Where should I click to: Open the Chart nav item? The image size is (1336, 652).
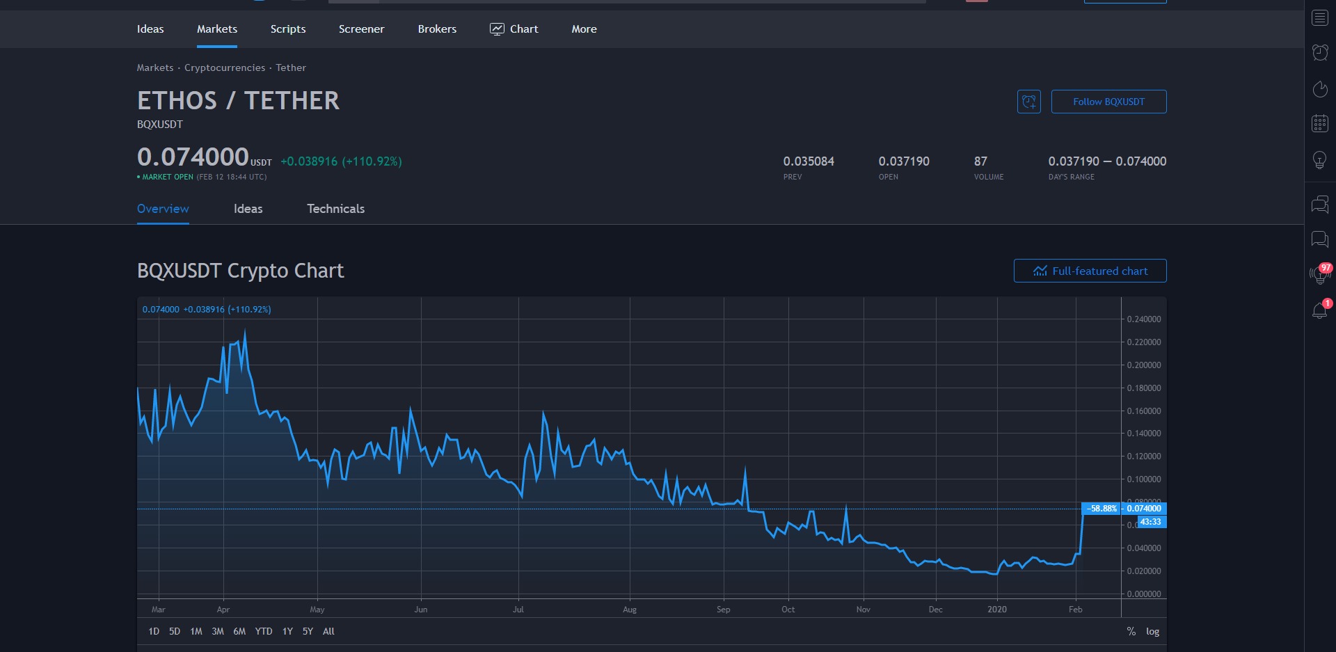pyautogui.click(x=514, y=29)
